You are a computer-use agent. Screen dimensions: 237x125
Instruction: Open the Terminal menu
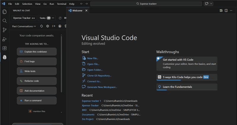tap(62, 4)
